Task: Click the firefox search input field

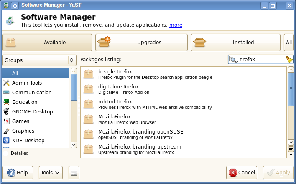Action: pyautogui.click(x=261, y=60)
